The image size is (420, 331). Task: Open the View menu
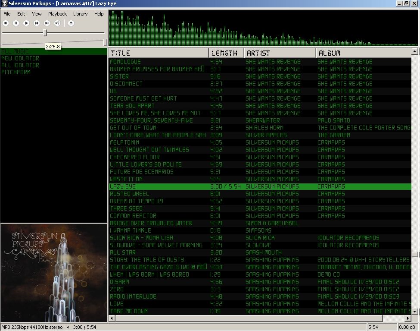[37, 14]
